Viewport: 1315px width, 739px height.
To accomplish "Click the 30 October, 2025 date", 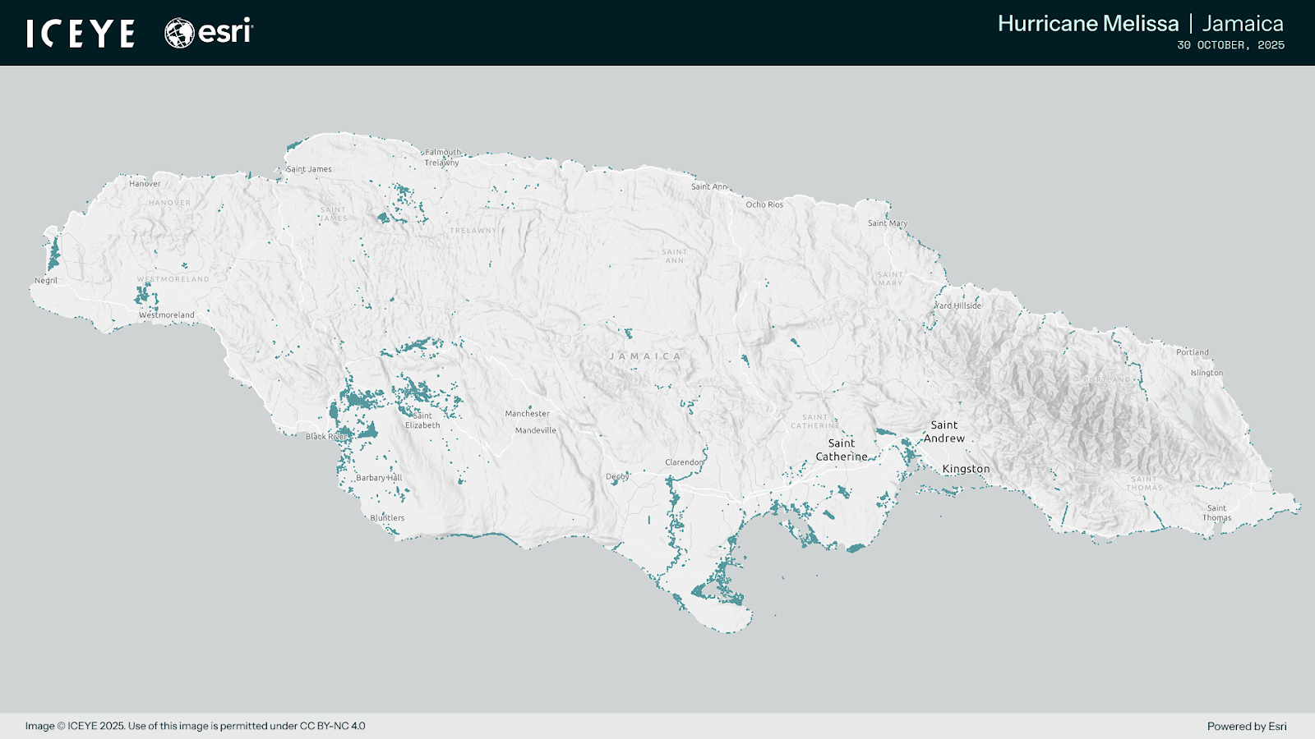I will tap(1230, 45).
